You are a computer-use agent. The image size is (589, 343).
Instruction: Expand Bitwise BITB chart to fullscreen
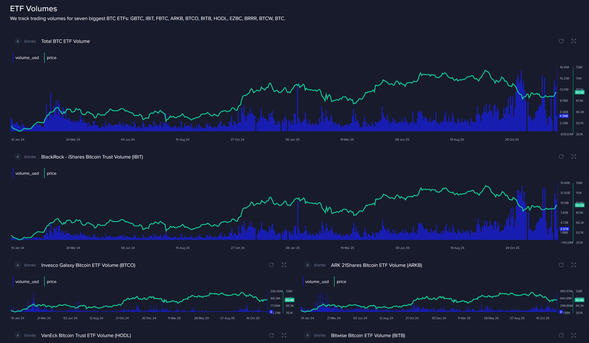[574, 335]
